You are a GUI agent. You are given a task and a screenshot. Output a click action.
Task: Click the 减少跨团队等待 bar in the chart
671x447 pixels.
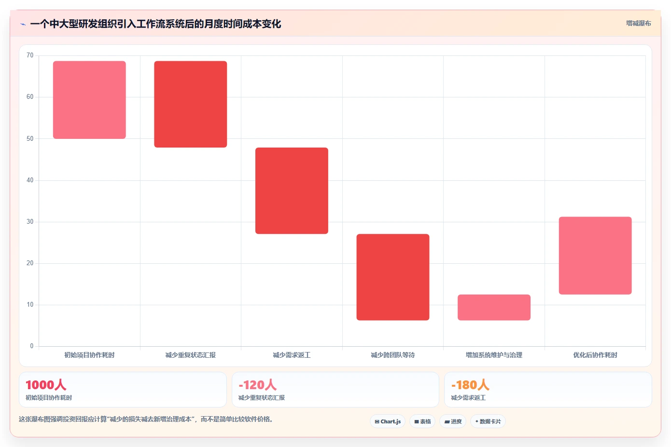393,277
